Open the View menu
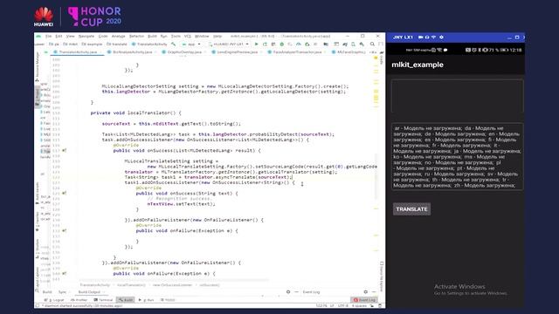Viewport: 559px width, 314px height. pyautogui.click(x=70, y=37)
